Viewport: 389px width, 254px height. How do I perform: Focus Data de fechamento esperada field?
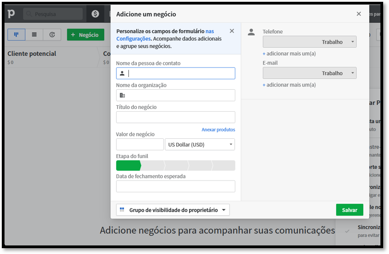coord(176,186)
